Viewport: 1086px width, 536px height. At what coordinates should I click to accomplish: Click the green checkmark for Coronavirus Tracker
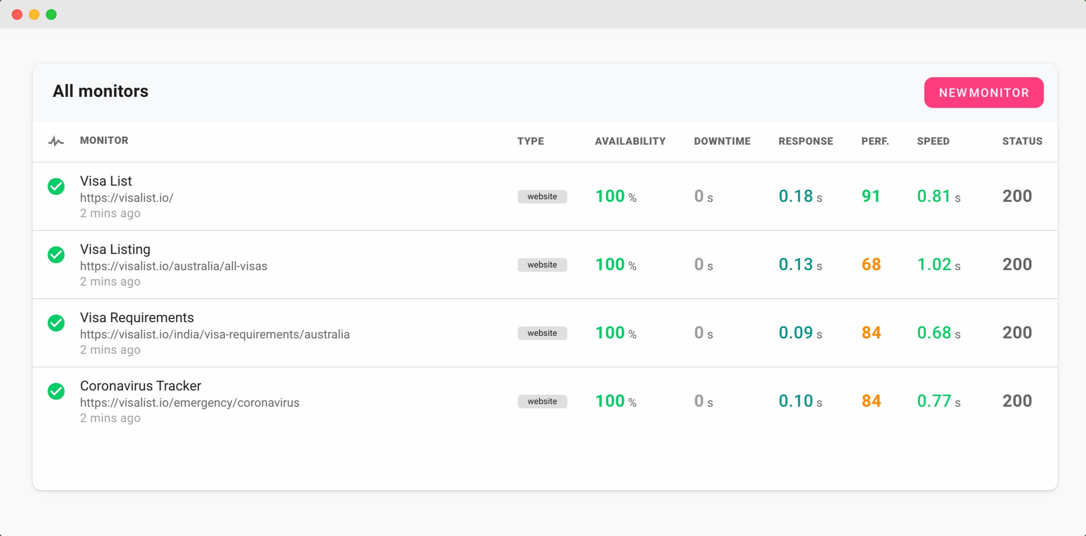coord(56,391)
